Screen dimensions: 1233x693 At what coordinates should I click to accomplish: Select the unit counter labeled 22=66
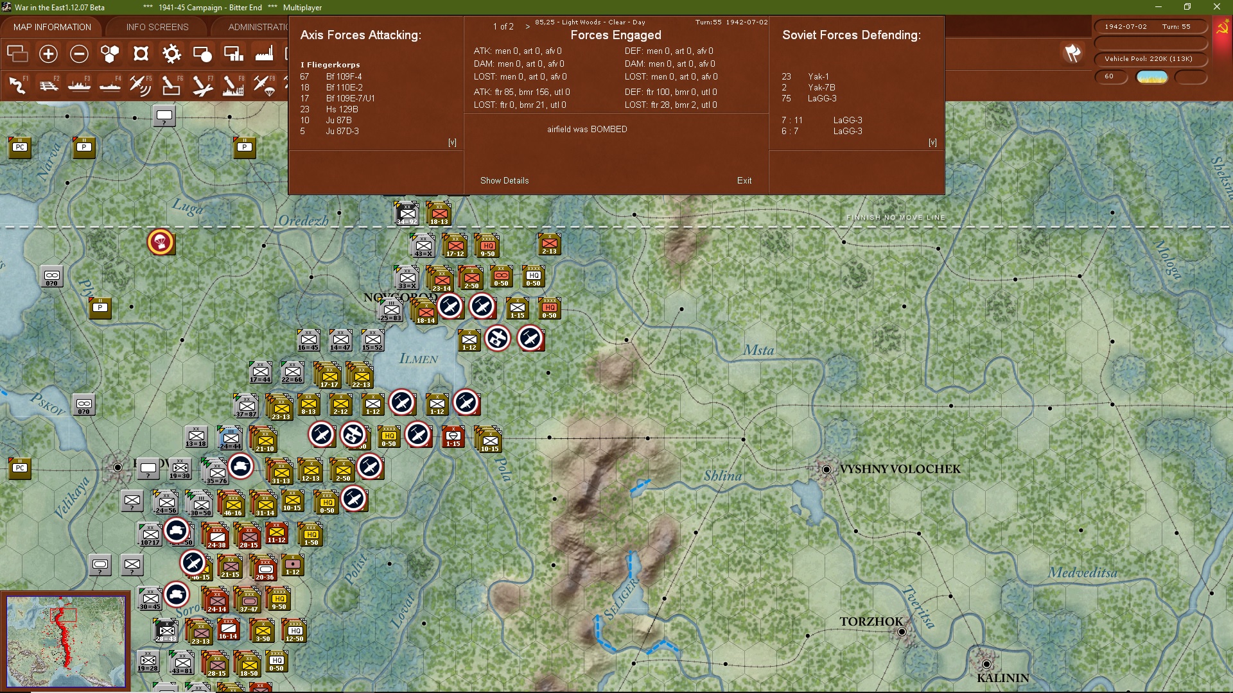292,372
